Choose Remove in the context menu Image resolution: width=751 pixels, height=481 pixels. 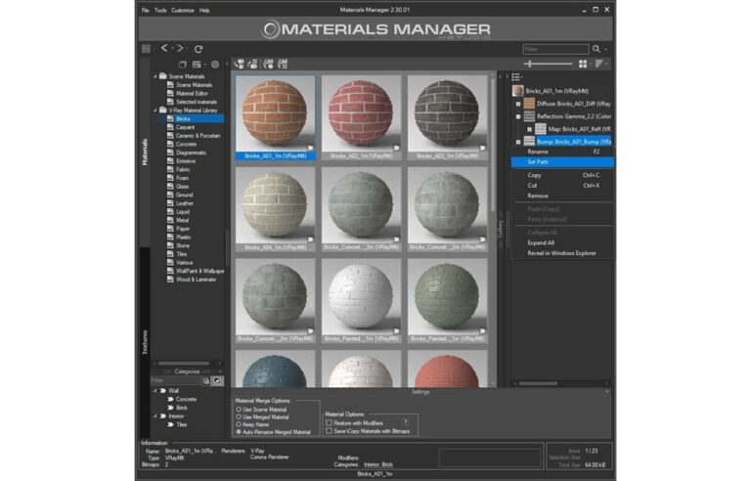[x=563, y=196]
